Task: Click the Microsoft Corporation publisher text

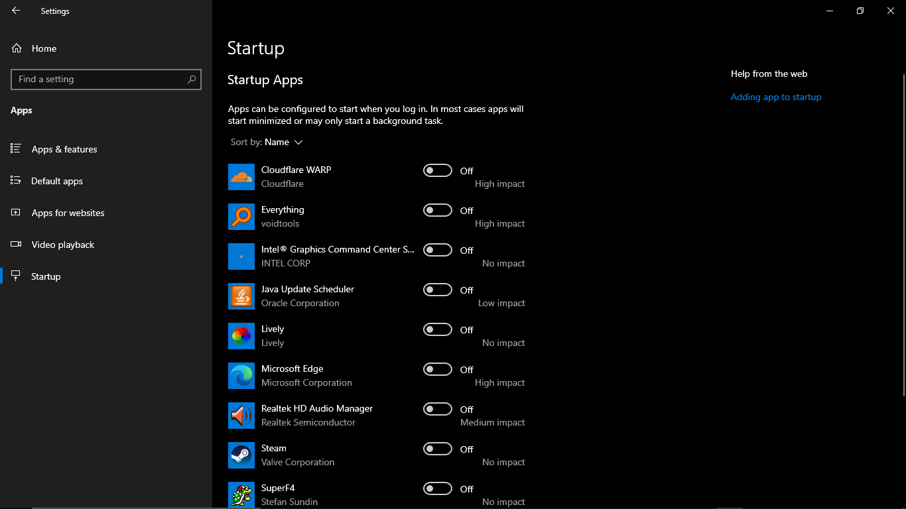Action: coord(306,382)
